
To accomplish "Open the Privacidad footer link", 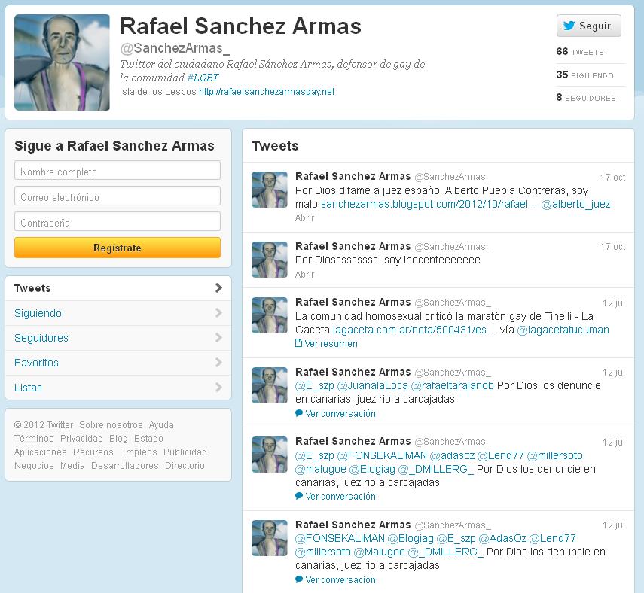I will point(82,439).
